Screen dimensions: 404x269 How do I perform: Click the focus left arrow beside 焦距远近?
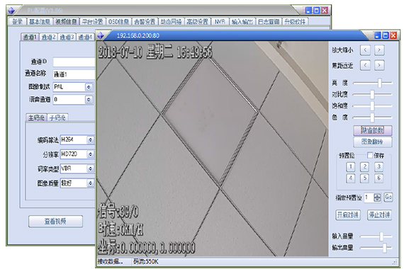pos(365,65)
